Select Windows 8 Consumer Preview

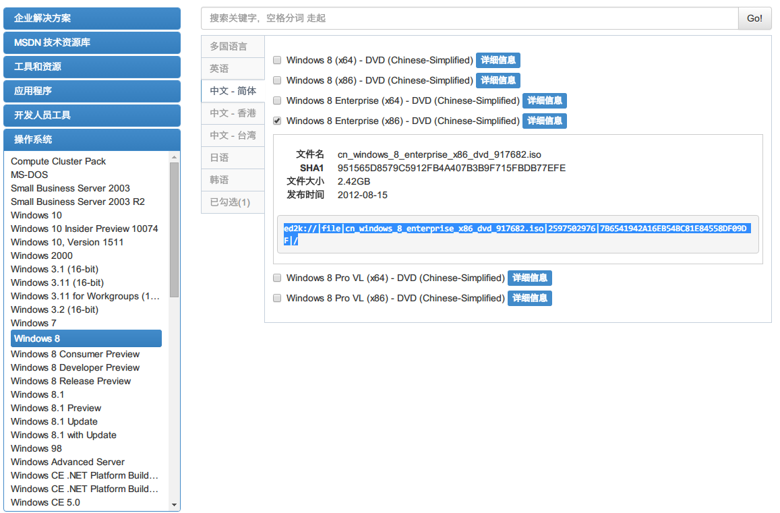pos(75,354)
